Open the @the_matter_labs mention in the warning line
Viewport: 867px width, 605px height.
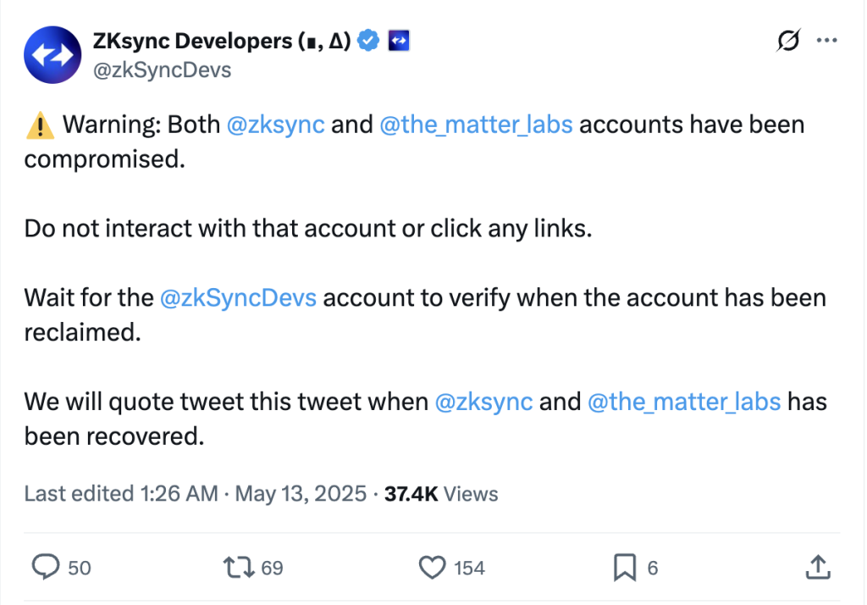tap(476, 125)
